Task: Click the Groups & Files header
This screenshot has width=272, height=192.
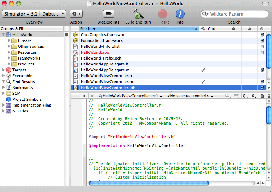Action: click(x=32, y=29)
